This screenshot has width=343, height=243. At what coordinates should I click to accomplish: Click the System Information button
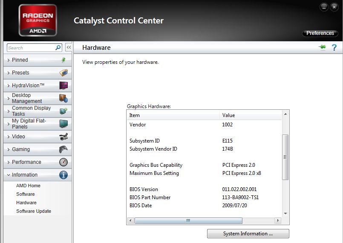(x=248, y=234)
